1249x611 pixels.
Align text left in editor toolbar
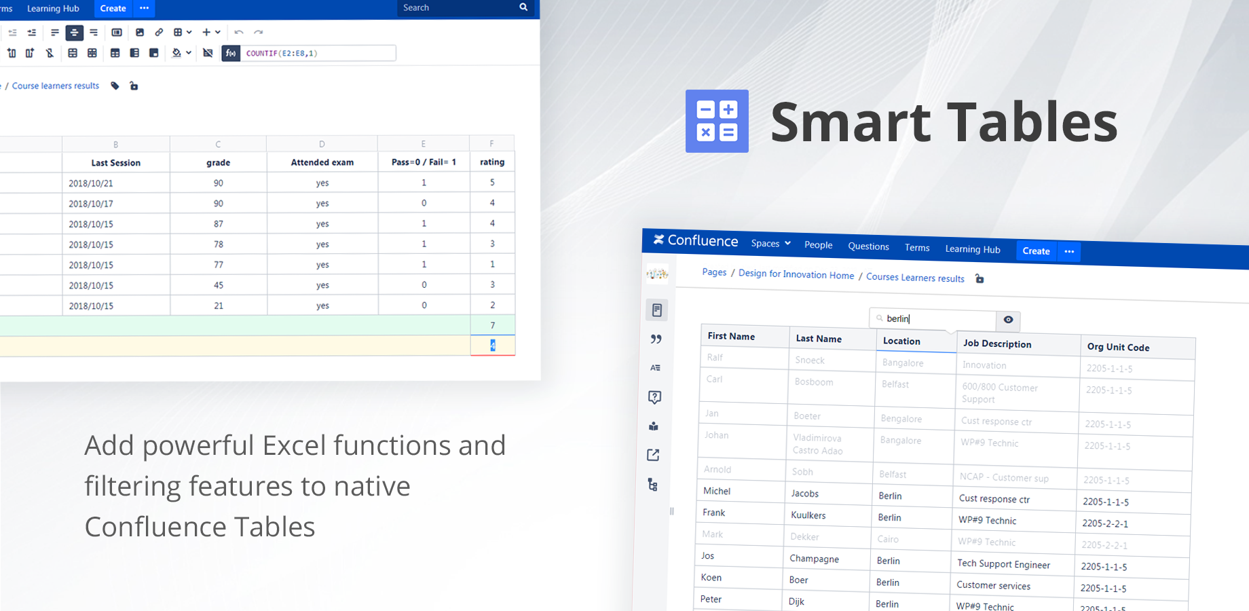click(x=55, y=33)
